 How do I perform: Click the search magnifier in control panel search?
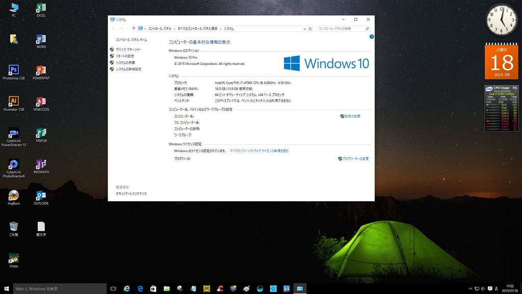367,29
